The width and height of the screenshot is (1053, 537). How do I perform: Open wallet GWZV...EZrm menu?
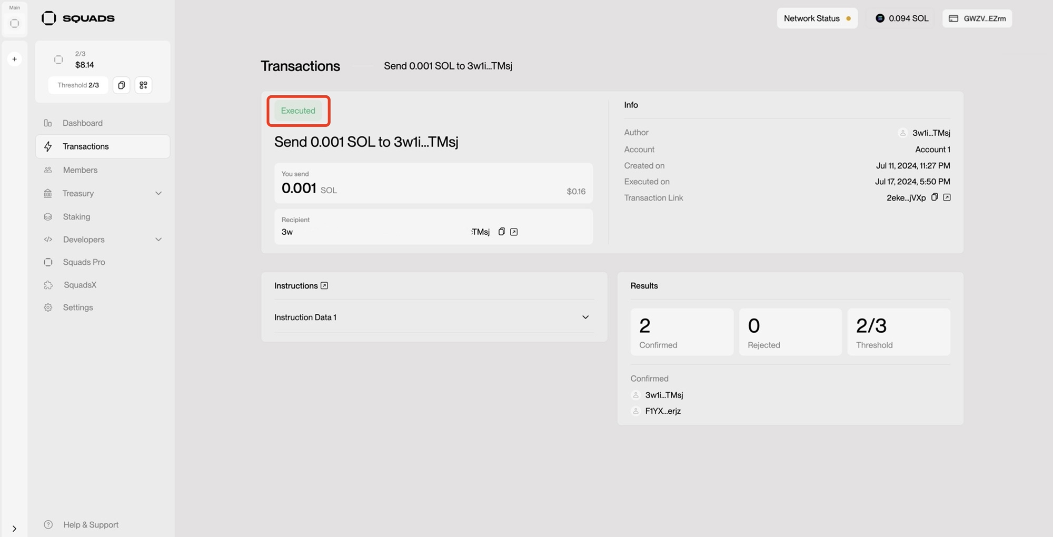pos(977,18)
